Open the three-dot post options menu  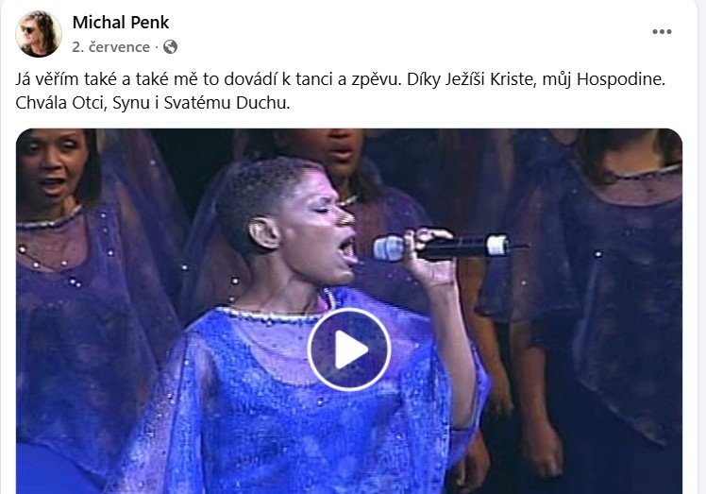pos(662,31)
